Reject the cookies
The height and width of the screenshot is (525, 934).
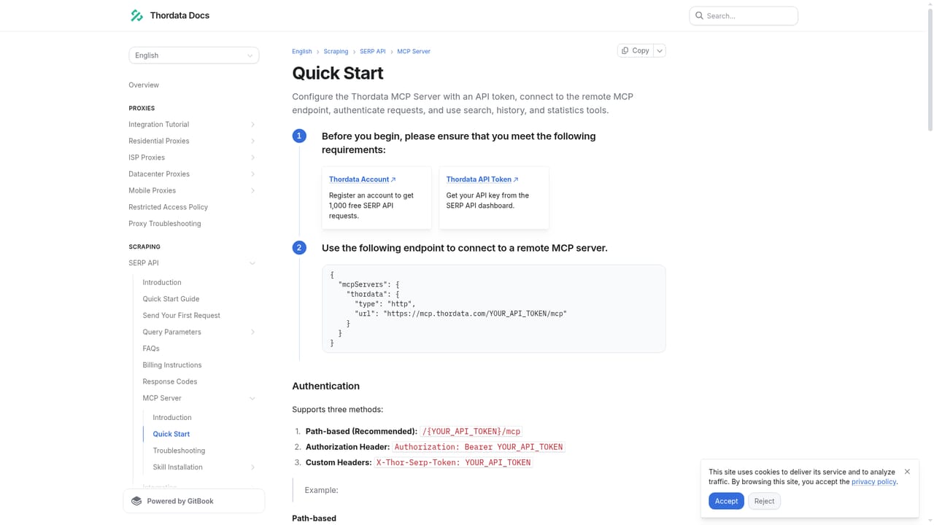(x=764, y=501)
